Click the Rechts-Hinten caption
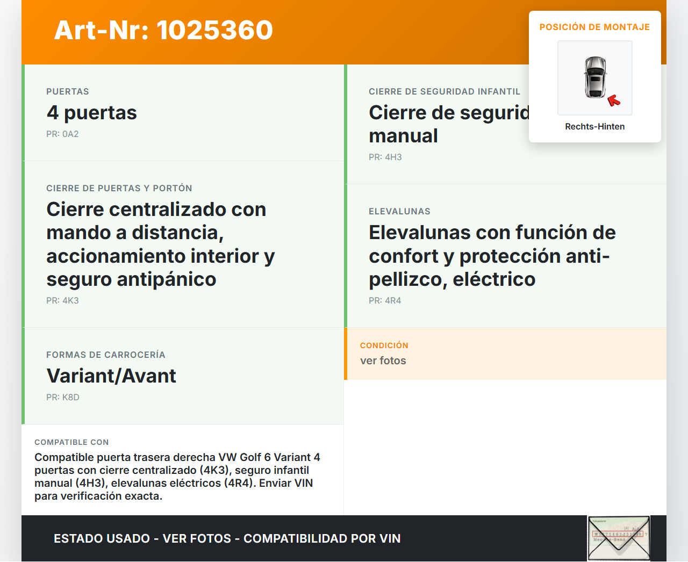The height and width of the screenshot is (562, 688). 595,126
